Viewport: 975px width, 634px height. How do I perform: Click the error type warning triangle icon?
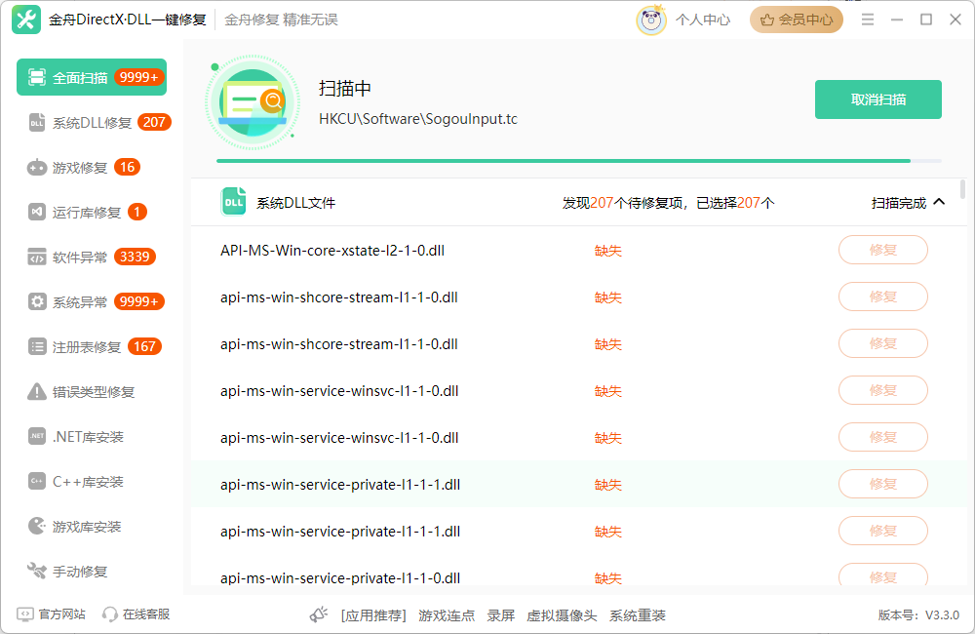[37, 392]
